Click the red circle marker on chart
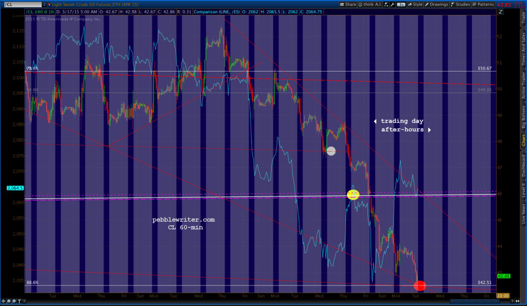 coord(420,286)
